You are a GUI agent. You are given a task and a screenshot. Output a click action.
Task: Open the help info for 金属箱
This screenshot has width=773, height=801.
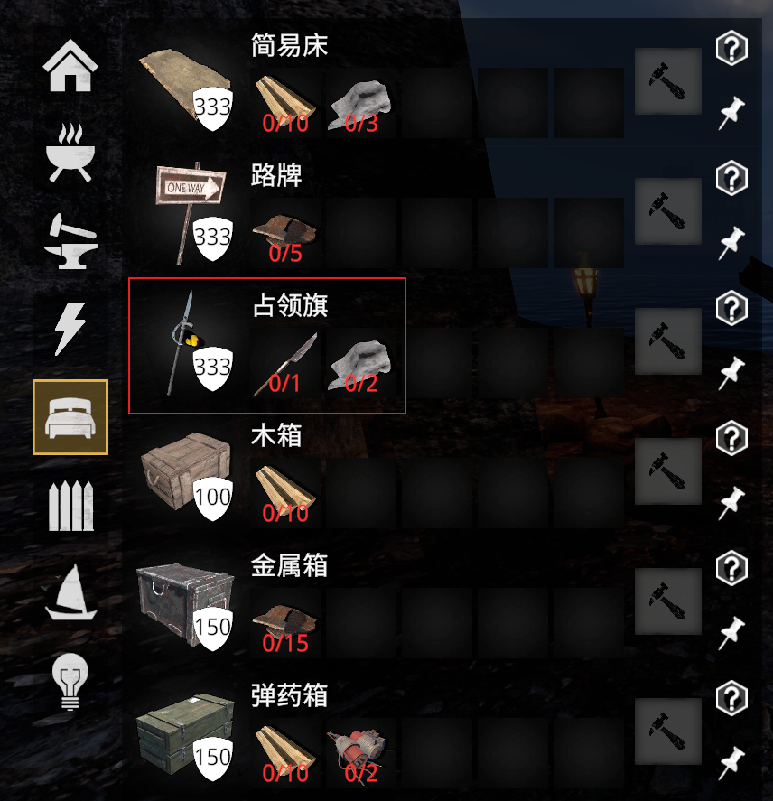coord(731,568)
